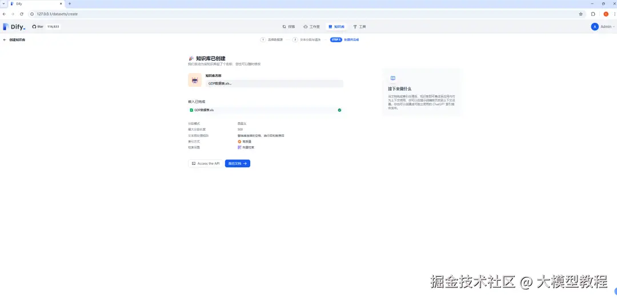Click the orange 高质量 index icon

pyautogui.click(x=239, y=142)
